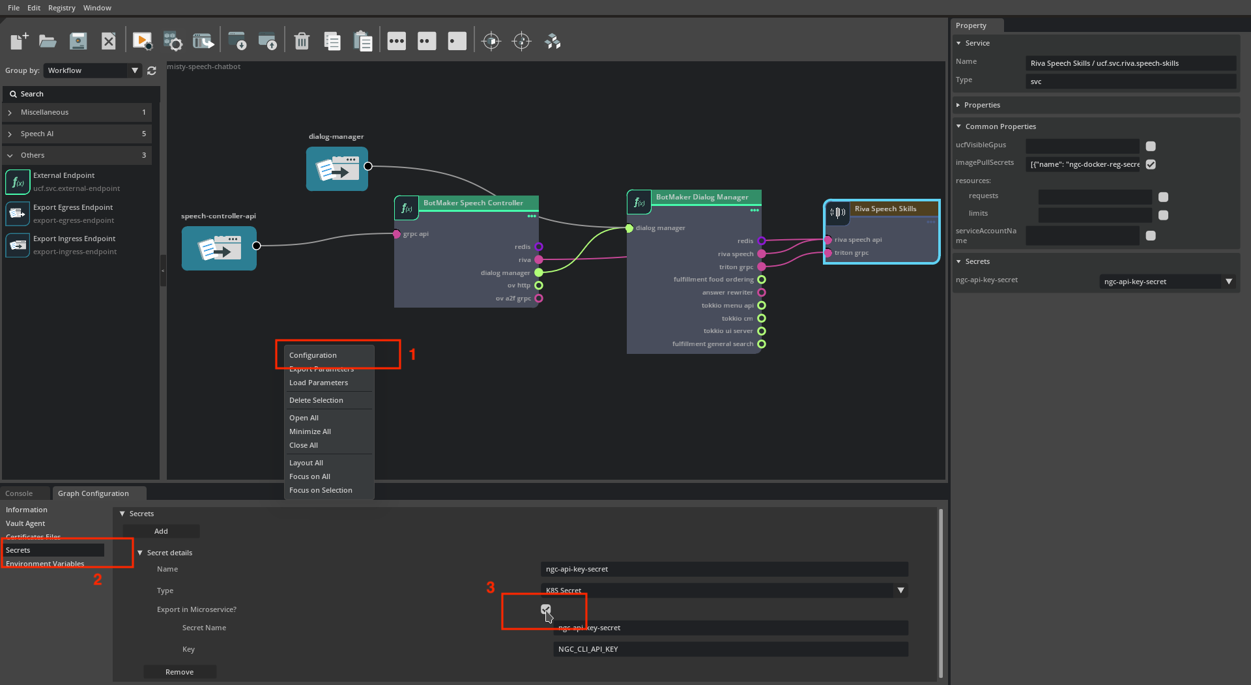Viewport: 1251px width, 685px height.
Task: Uncheck the imagePullSecrets checkbox
Action: click(x=1151, y=164)
